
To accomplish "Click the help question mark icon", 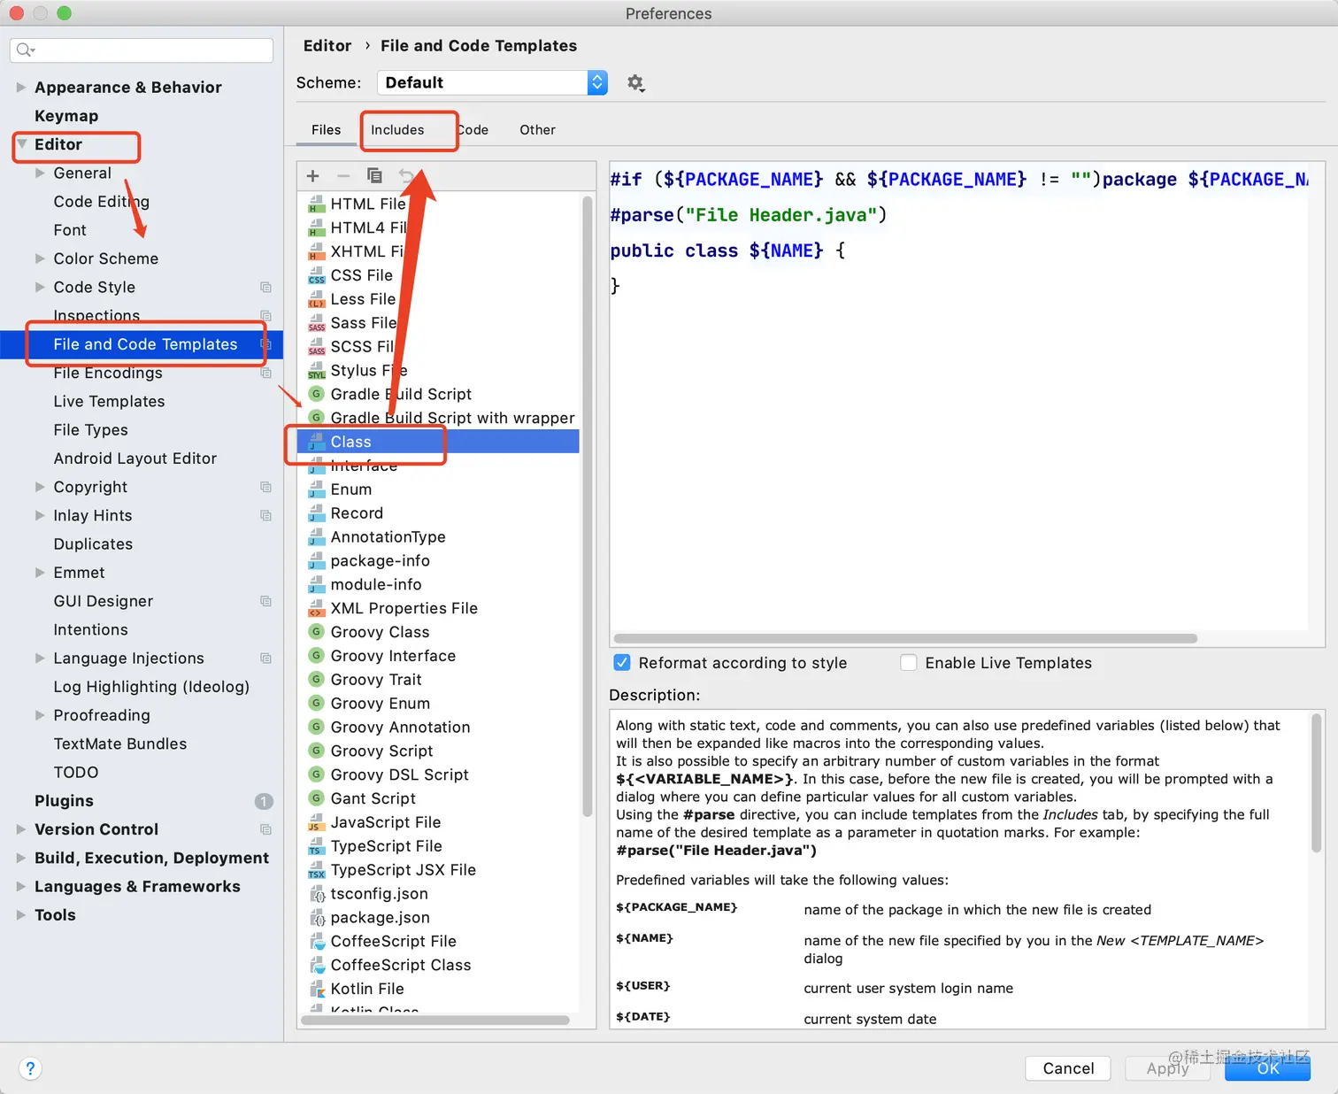I will click(30, 1068).
